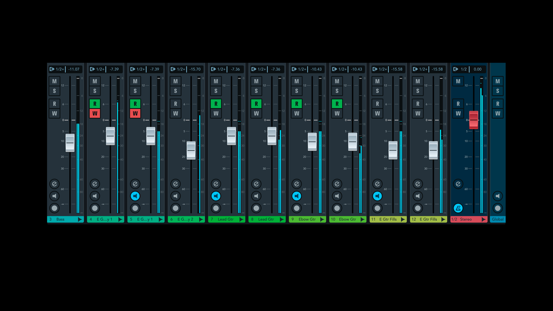Open output routing 1/2+ on channel 10 Ebow Gtr

coord(342,69)
